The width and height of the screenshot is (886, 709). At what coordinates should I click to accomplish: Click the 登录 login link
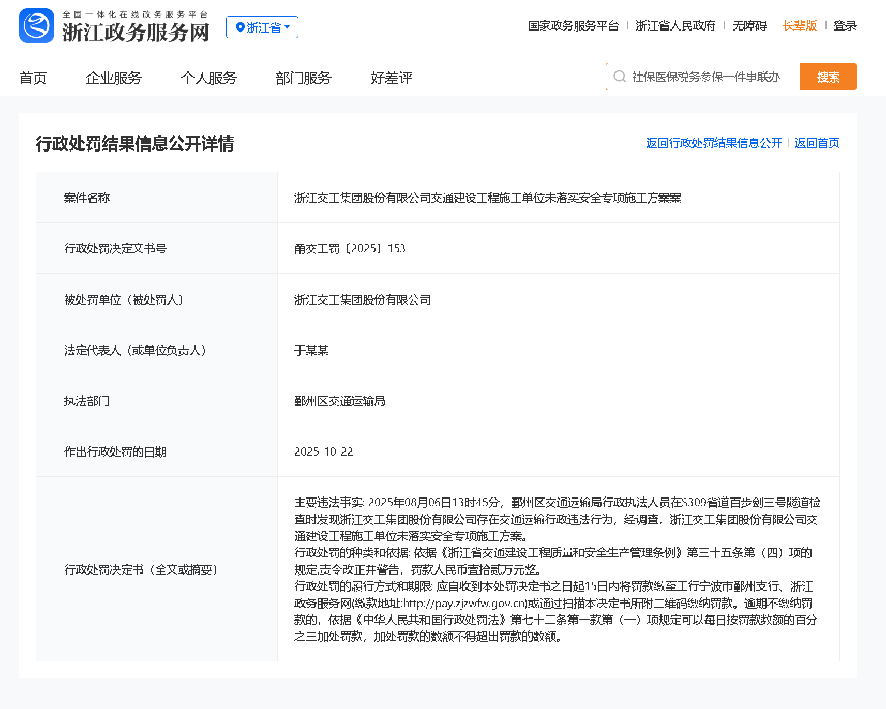point(845,26)
